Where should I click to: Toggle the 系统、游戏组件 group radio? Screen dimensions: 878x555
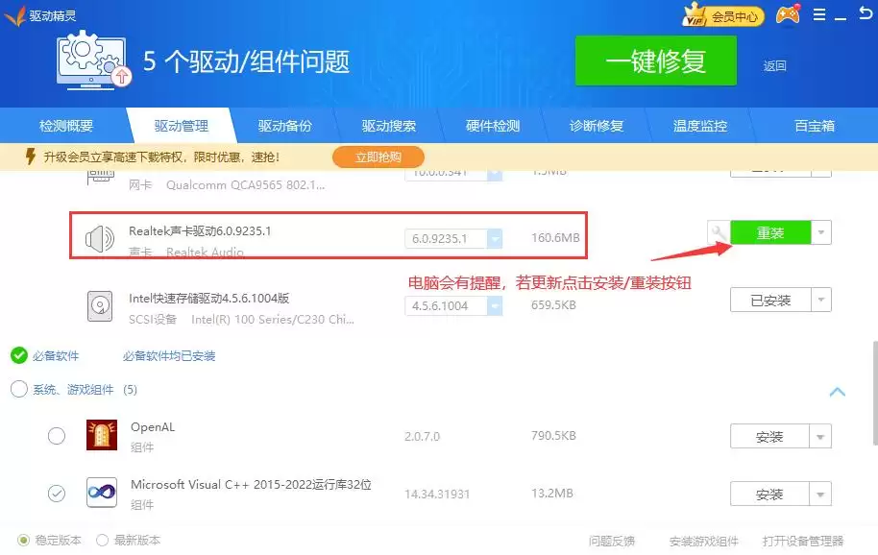[x=19, y=389]
